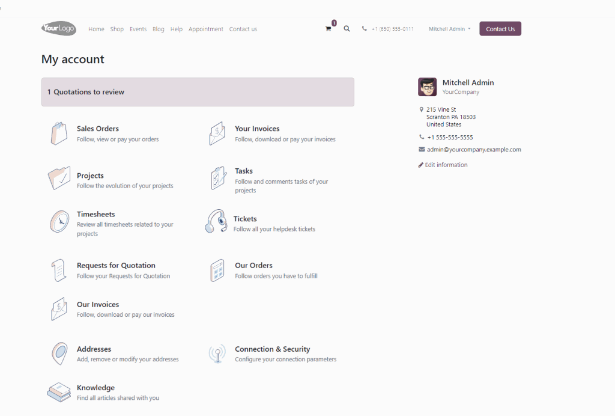Open the Shop menu item
Screen dimensions: 615x416
coord(117,29)
